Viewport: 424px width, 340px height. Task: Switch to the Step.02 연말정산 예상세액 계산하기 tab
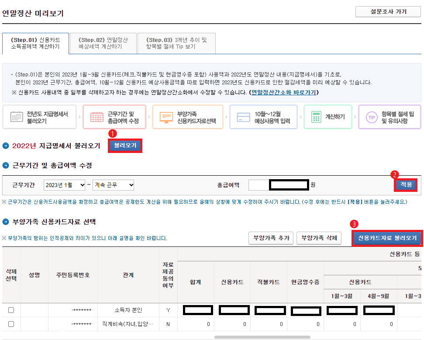coord(103,43)
